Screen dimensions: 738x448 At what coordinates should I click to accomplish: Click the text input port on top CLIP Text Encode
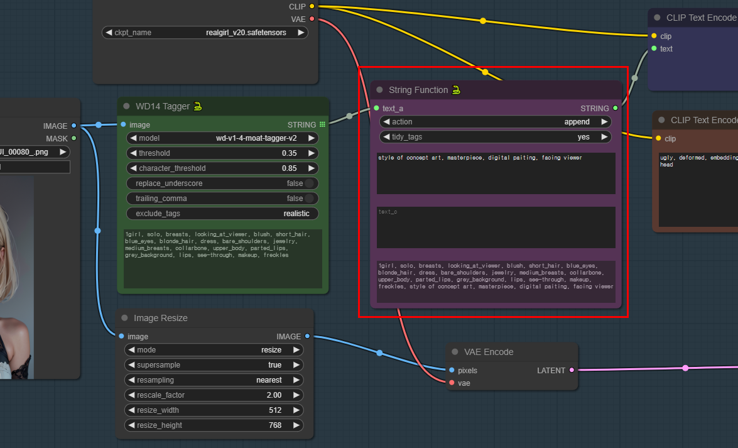coord(654,48)
